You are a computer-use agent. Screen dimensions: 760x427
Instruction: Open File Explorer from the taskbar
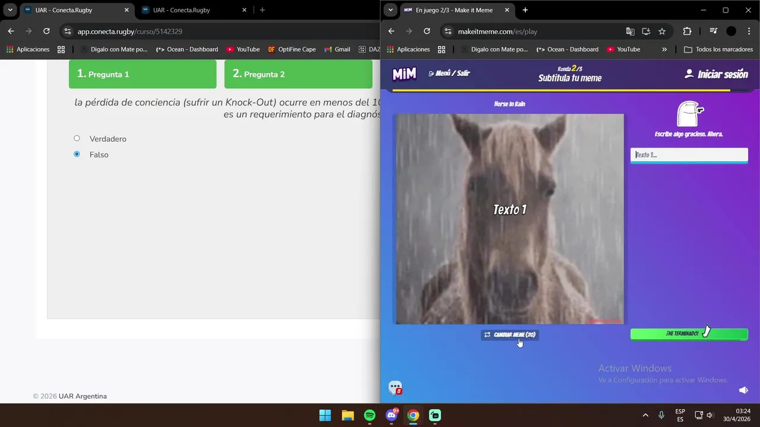(x=347, y=415)
